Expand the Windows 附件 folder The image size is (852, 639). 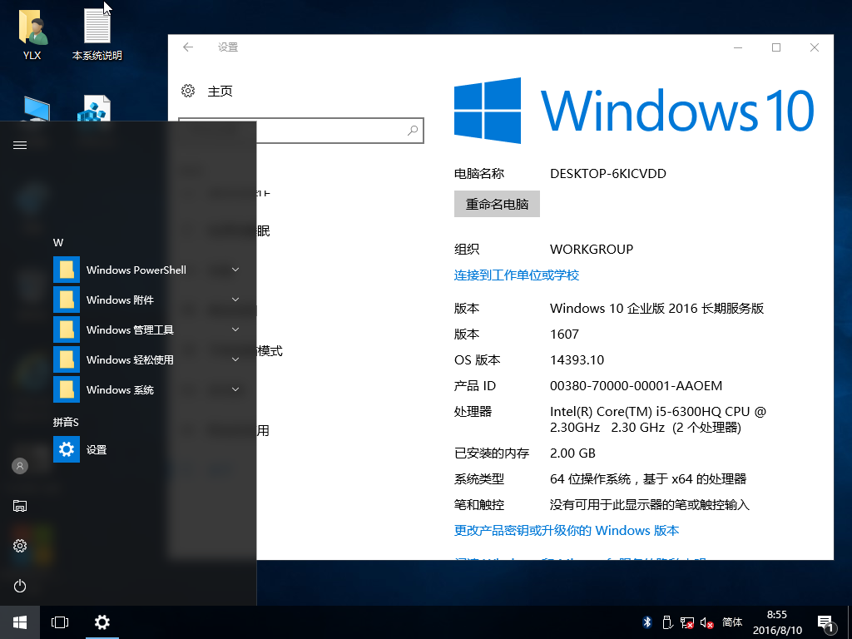[x=235, y=300]
